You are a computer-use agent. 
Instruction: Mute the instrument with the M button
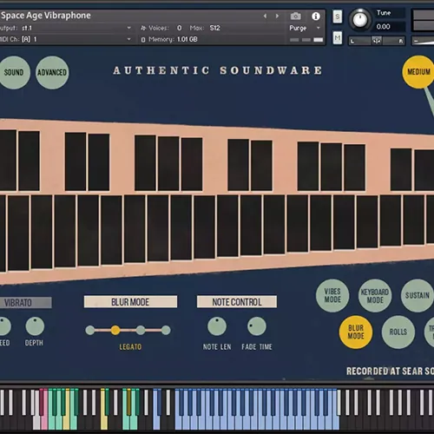tap(338, 38)
